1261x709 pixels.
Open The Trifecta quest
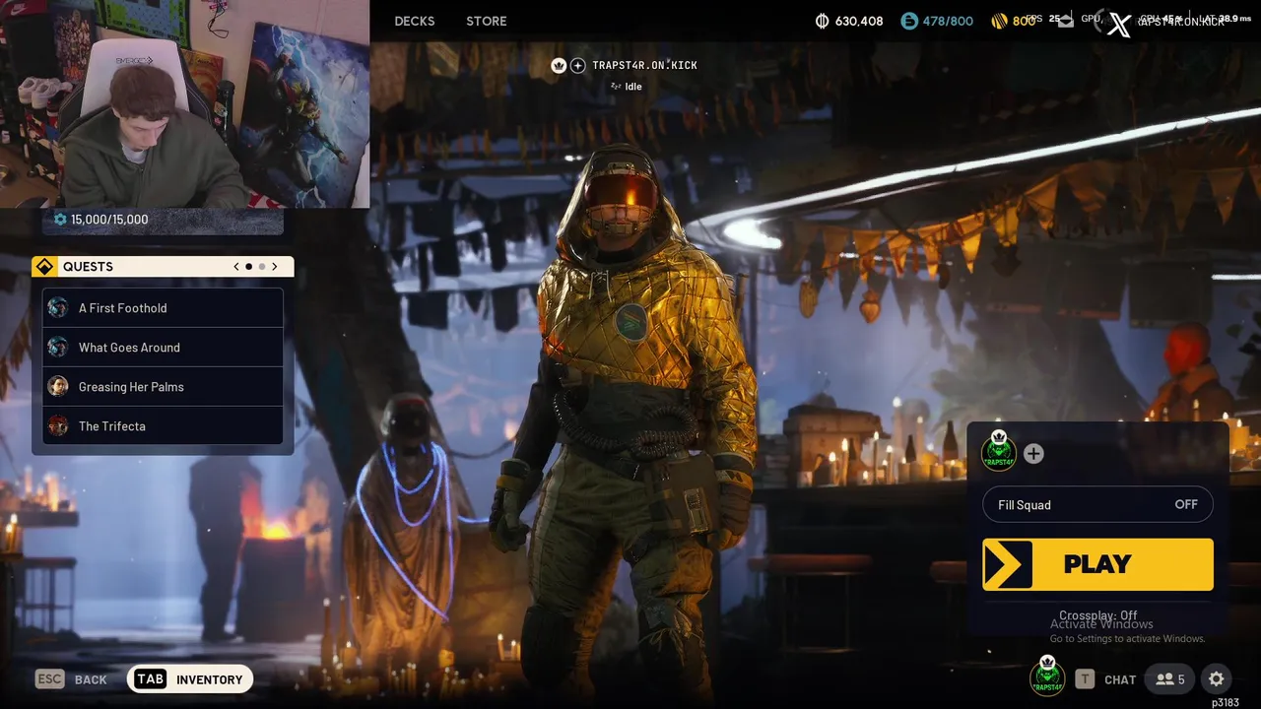[164, 426]
